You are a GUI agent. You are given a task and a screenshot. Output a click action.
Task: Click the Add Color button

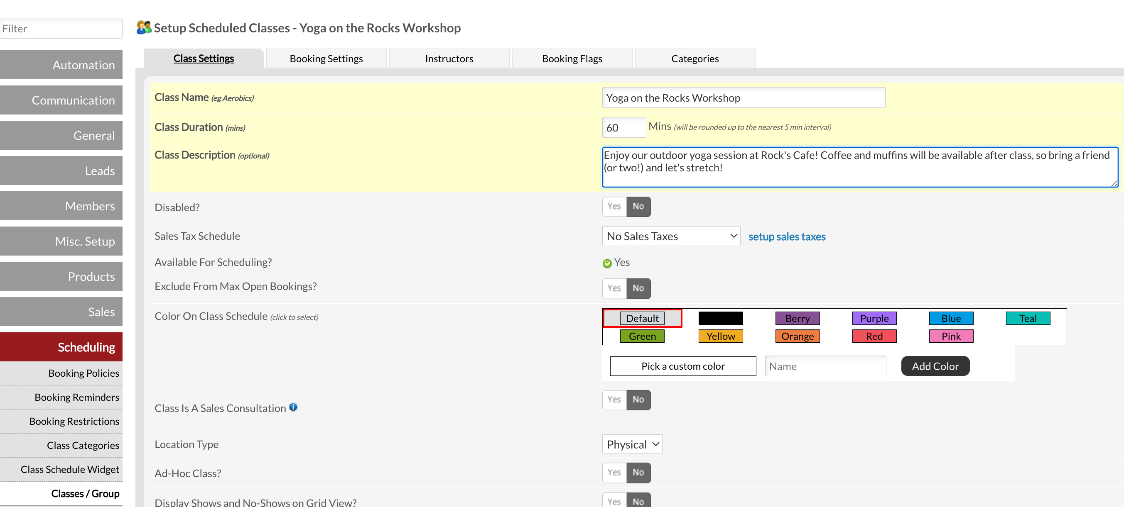pyautogui.click(x=935, y=366)
